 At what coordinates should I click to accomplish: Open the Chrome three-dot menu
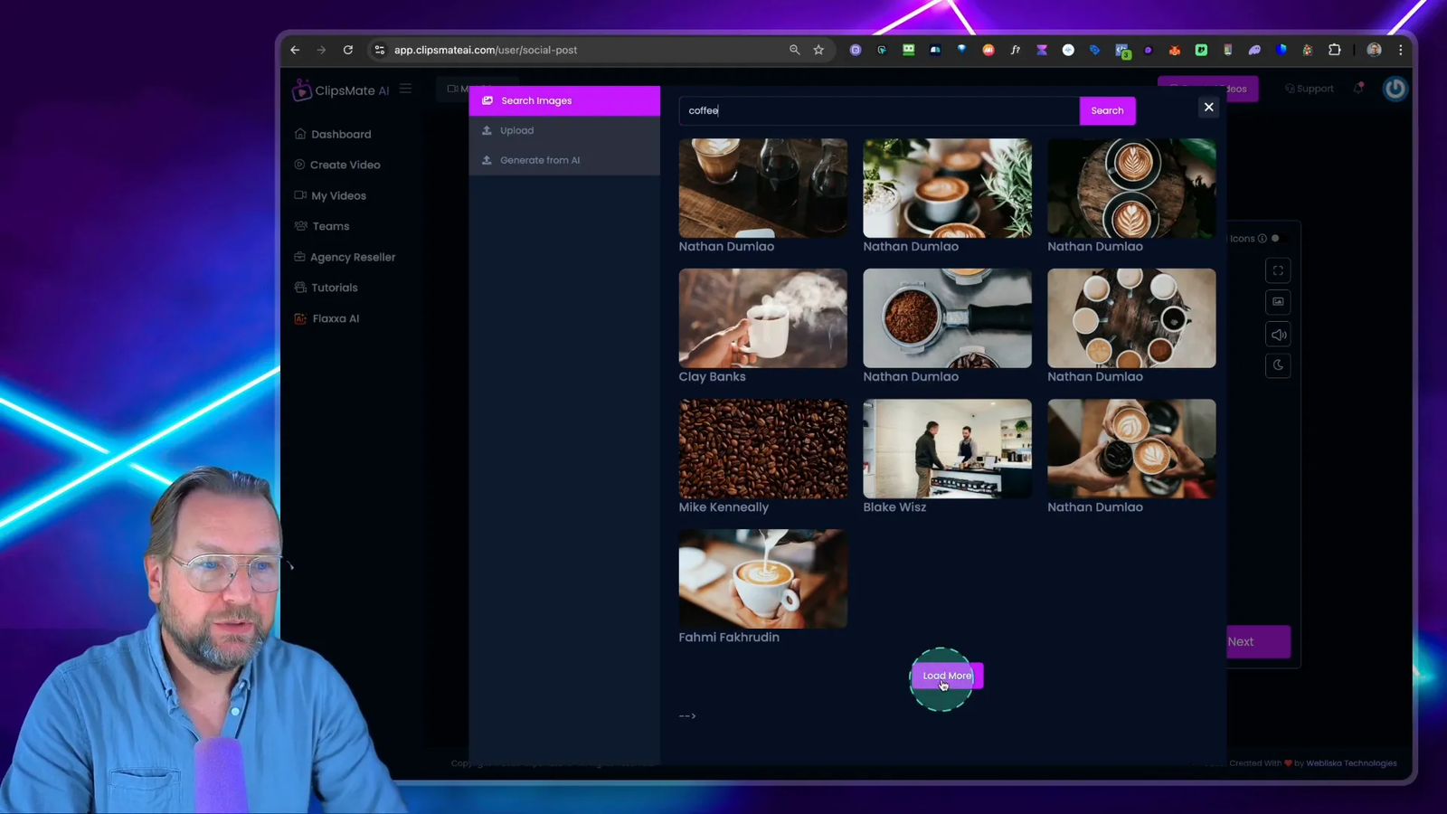coord(1400,50)
